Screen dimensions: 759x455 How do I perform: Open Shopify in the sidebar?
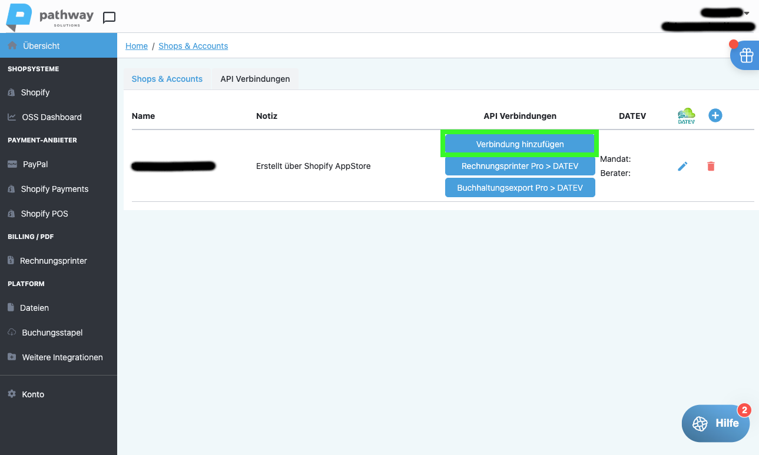[35, 92]
